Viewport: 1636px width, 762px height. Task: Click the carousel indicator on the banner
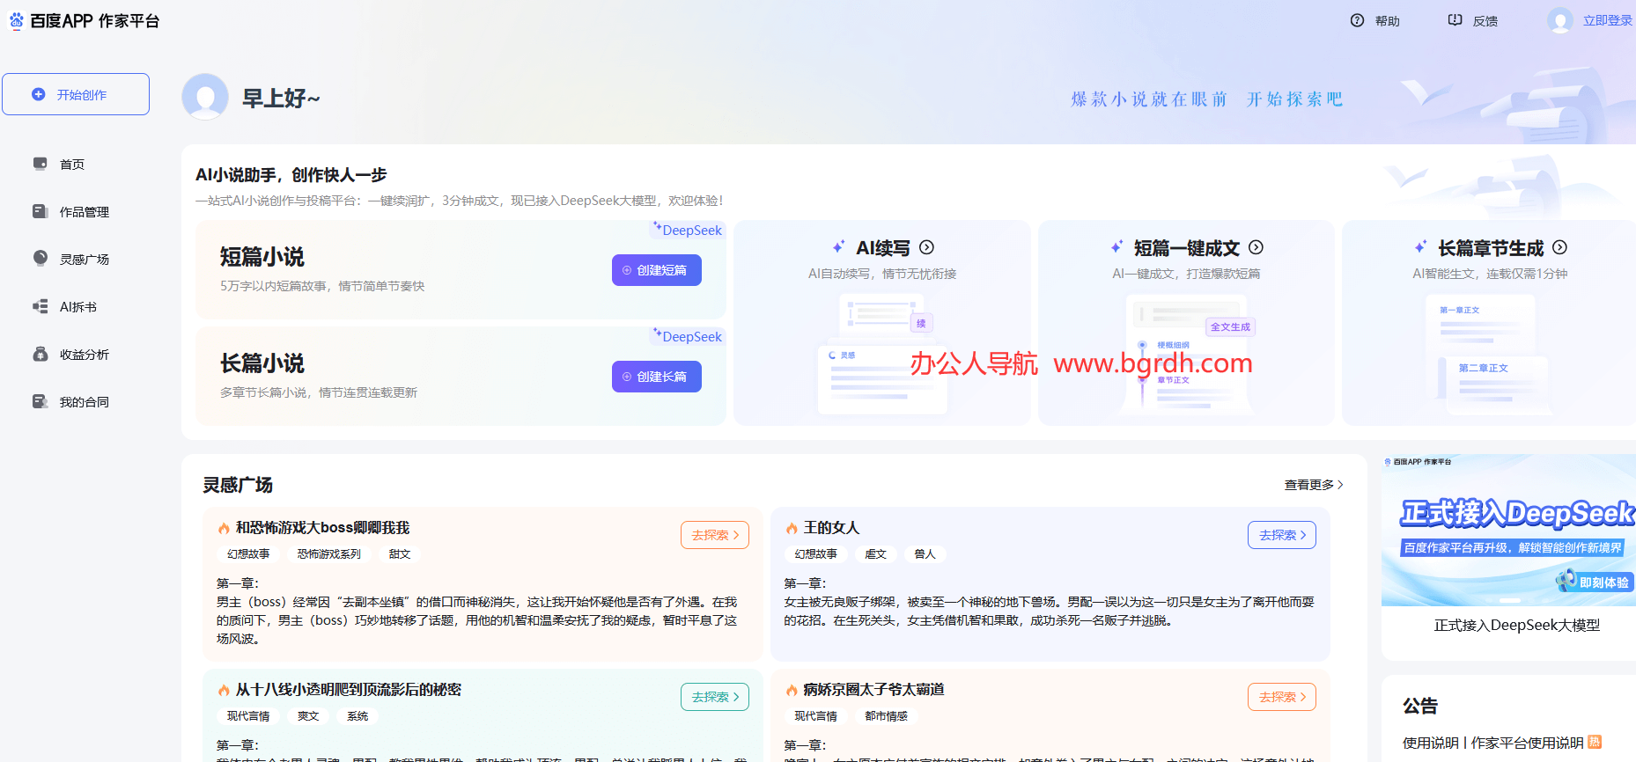click(x=1510, y=600)
